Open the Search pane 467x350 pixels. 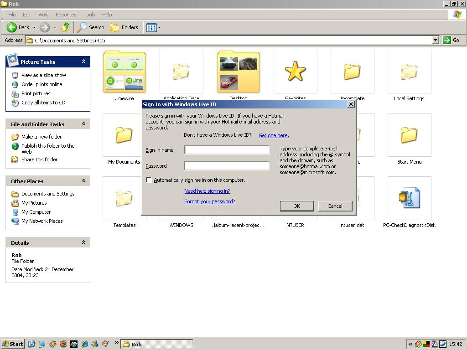pos(91,27)
